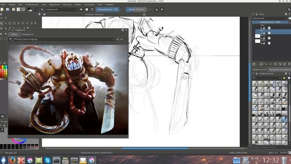Select the unnamed - dota2.kra document tab
Image resolution: width=291 pixels, height=164 pixels.
click(x=94, y=14)
